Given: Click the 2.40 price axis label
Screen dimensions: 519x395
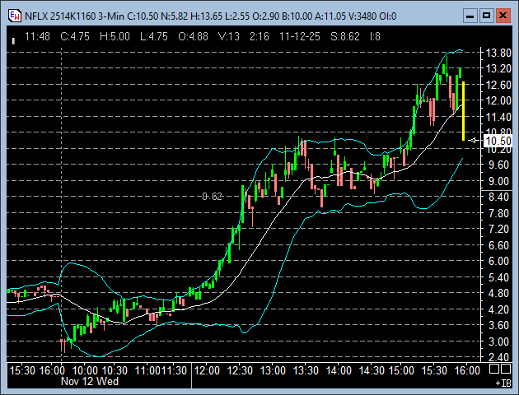Looking at the screenshot, I should (x=499, y=357).
